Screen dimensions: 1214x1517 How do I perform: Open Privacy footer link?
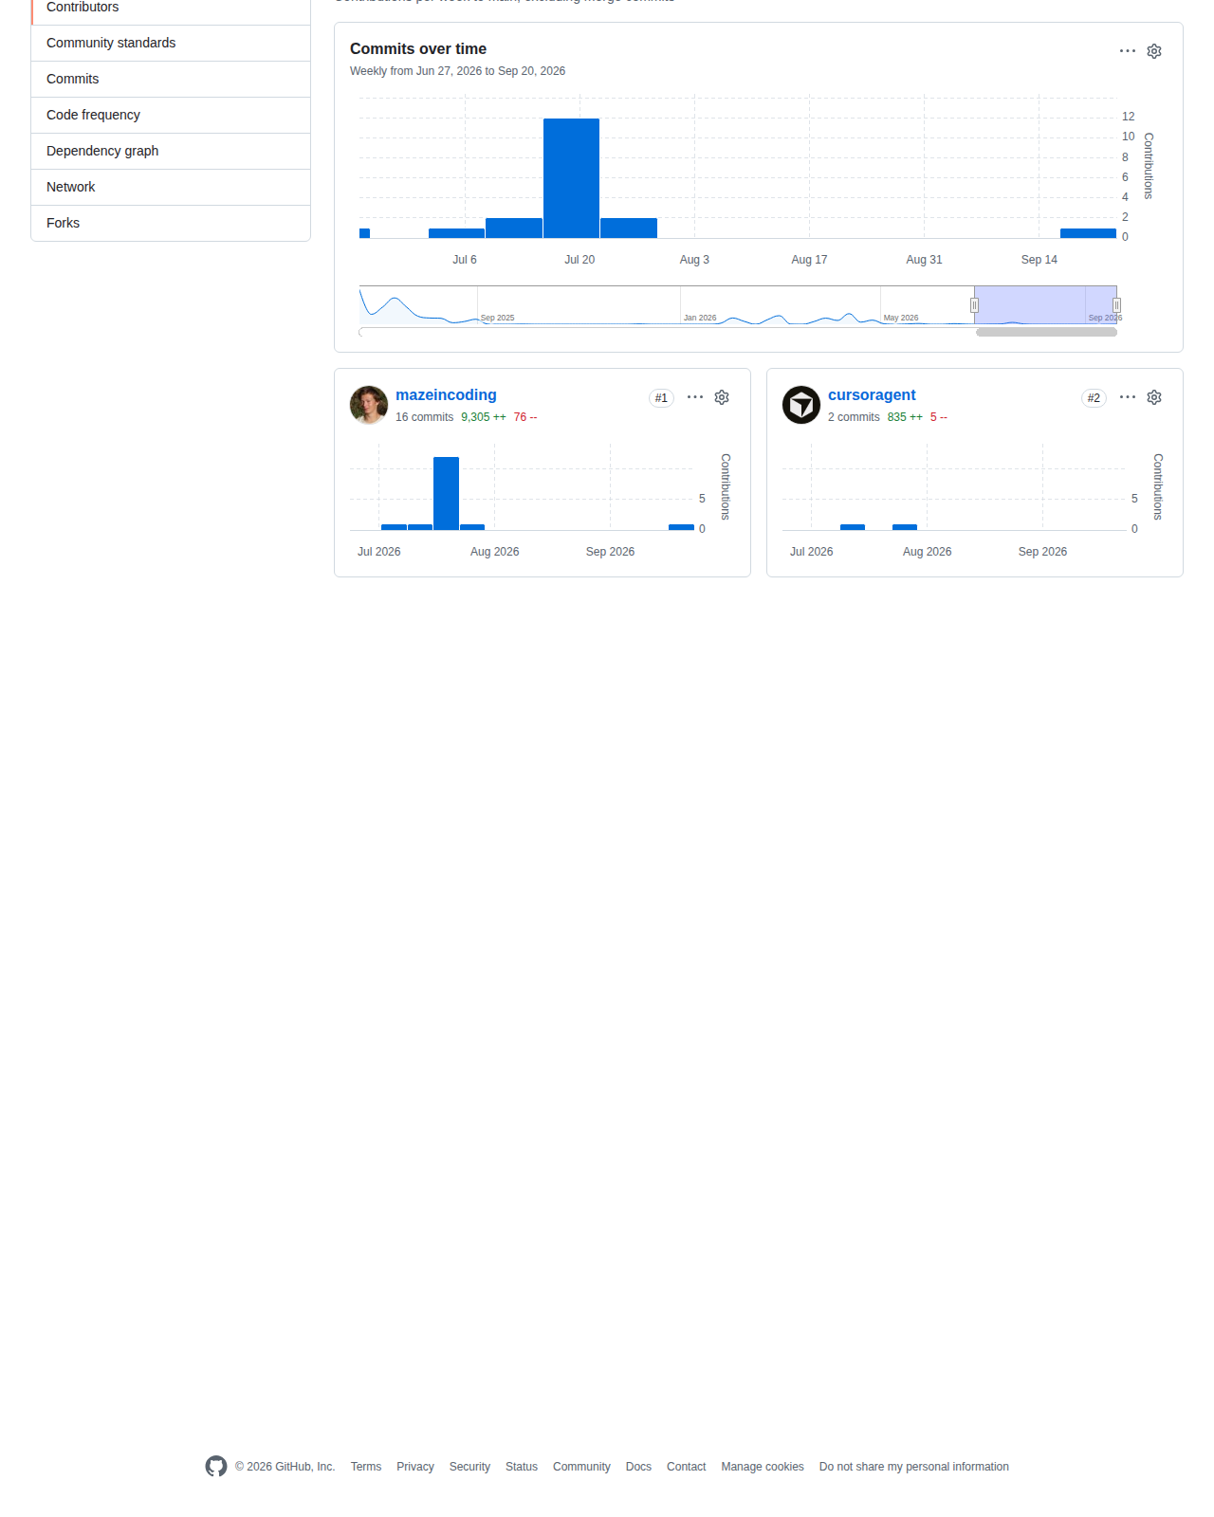(415, 1467)
